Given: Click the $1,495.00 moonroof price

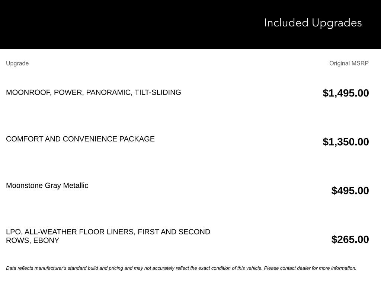Looking at the screenshot, I should click(346, 93).
